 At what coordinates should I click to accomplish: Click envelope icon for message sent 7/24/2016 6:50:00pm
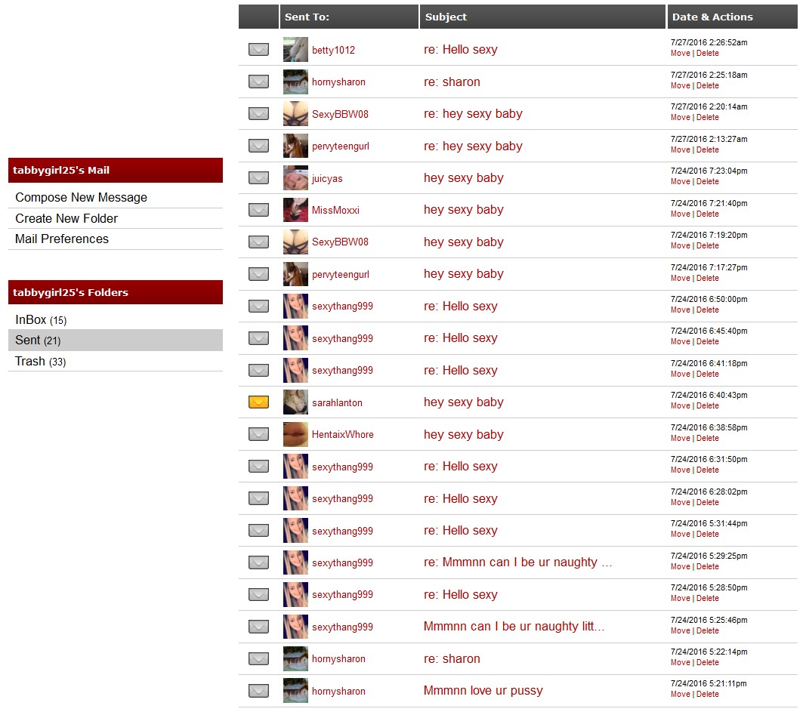[x=258, y=307]
